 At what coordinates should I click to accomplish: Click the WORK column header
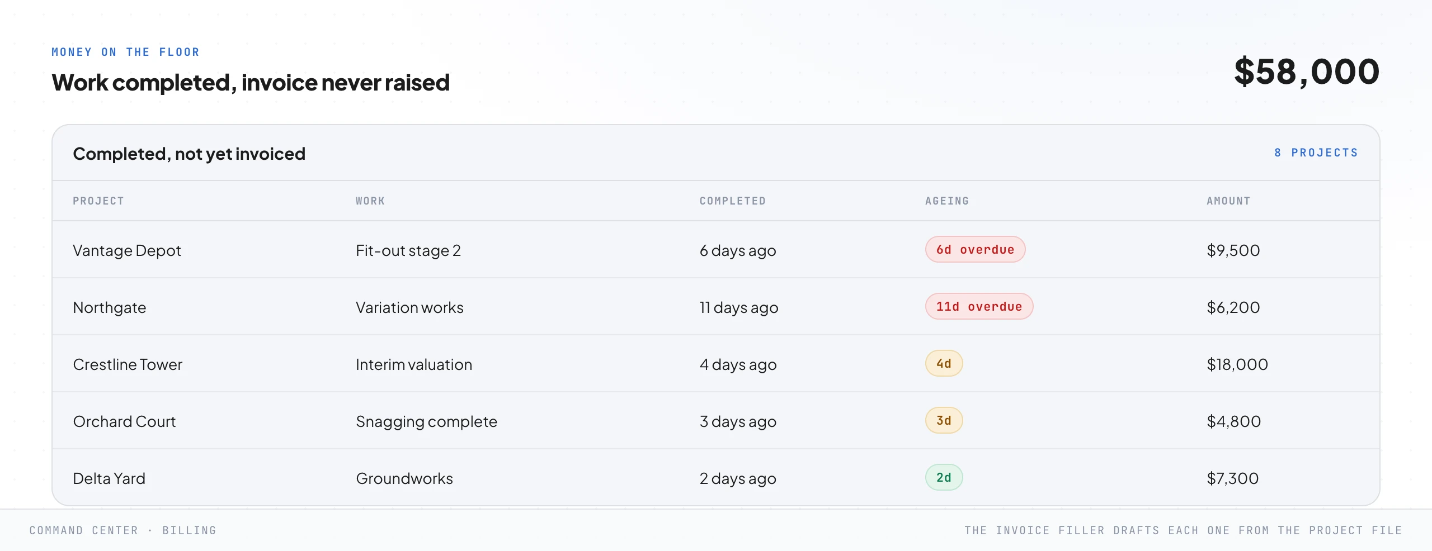[x=370, y=201]
